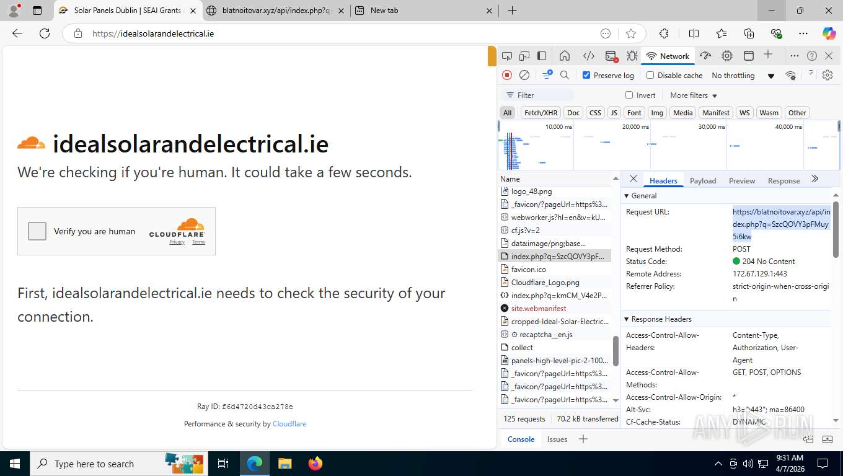Clear the network log
843x476 pixels.
point(524,75)
